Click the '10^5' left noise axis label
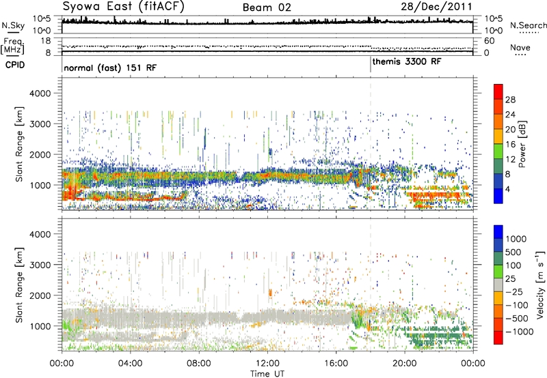547x378 pixels. pyautogui.click(x=42, y=19)
